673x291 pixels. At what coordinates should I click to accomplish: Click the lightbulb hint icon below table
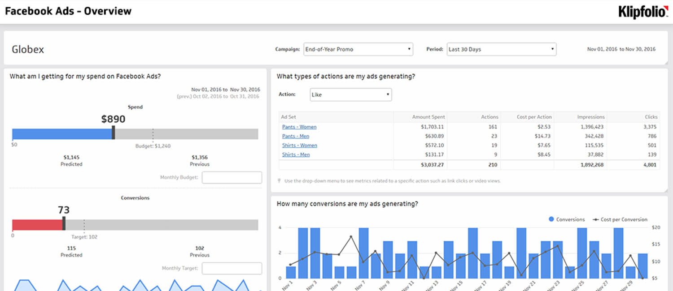pos(280,181)
